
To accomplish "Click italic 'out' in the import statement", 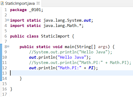I will pos(87,20).
